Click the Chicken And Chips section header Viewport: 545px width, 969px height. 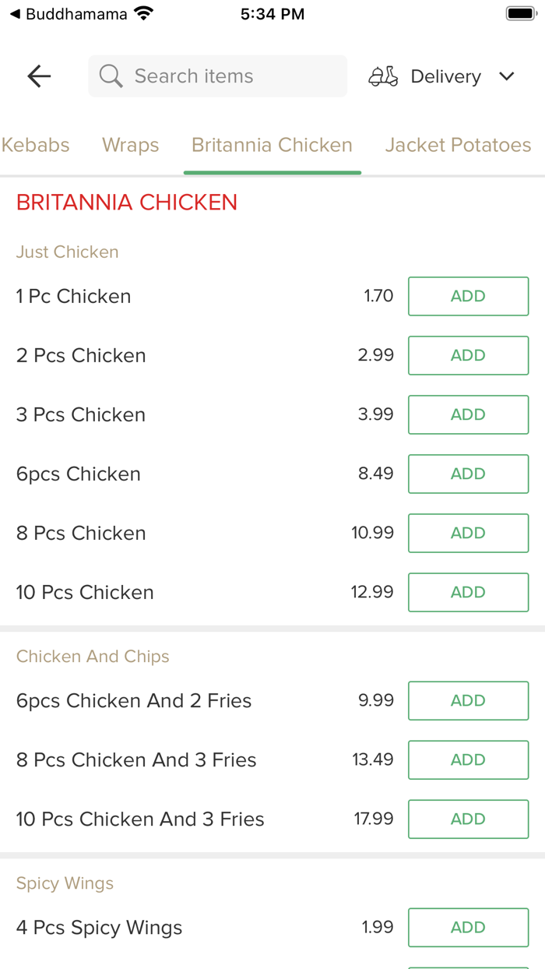[93, 657]
